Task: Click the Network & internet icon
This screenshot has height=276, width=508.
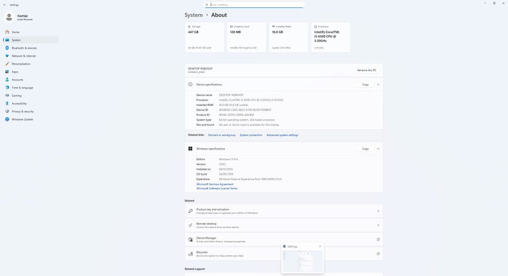Action: (7, 56)
